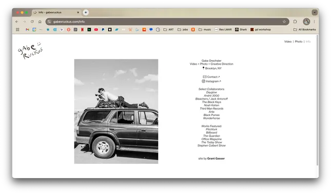Click the Brooklyn, NY location text
The height and width of the screenshot is (194, 331).
click(x=212, y=68)
